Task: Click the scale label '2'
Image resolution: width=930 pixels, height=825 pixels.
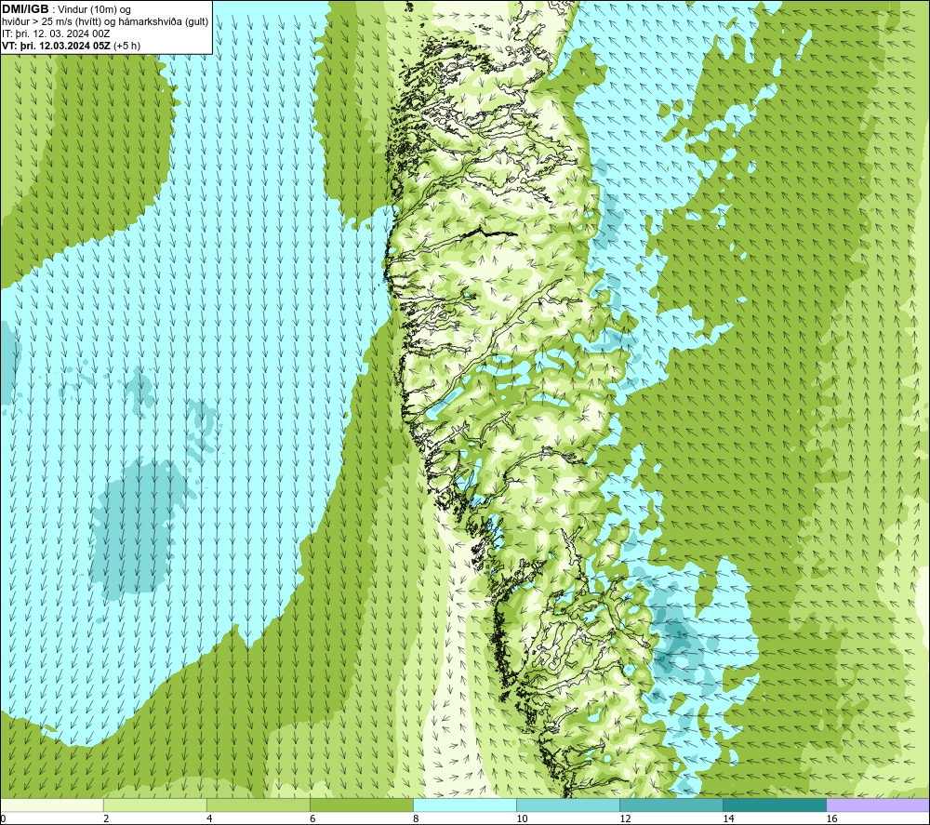Action: 106,818
